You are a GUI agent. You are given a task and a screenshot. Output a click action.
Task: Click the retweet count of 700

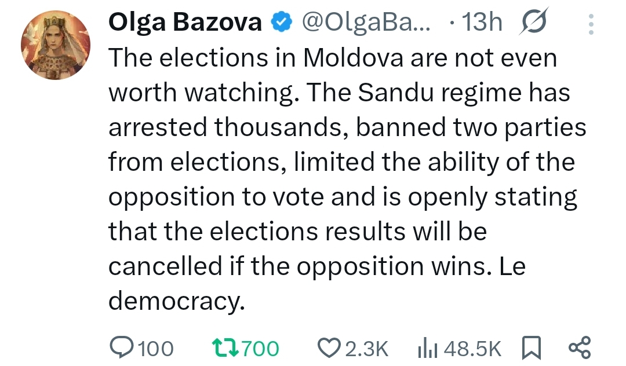260,348
